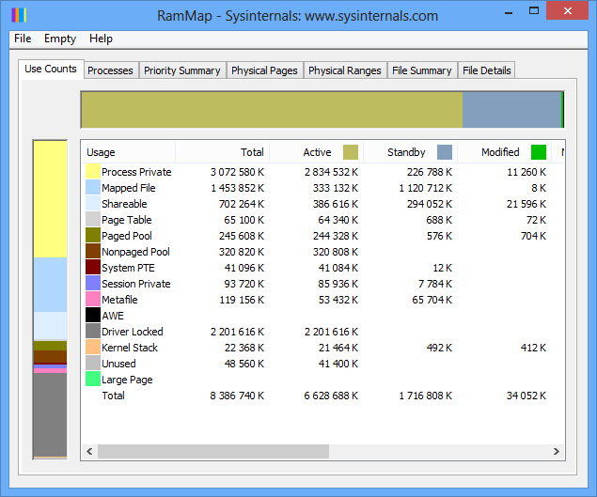Select the Large Page row label

click(x=127, y=380)
